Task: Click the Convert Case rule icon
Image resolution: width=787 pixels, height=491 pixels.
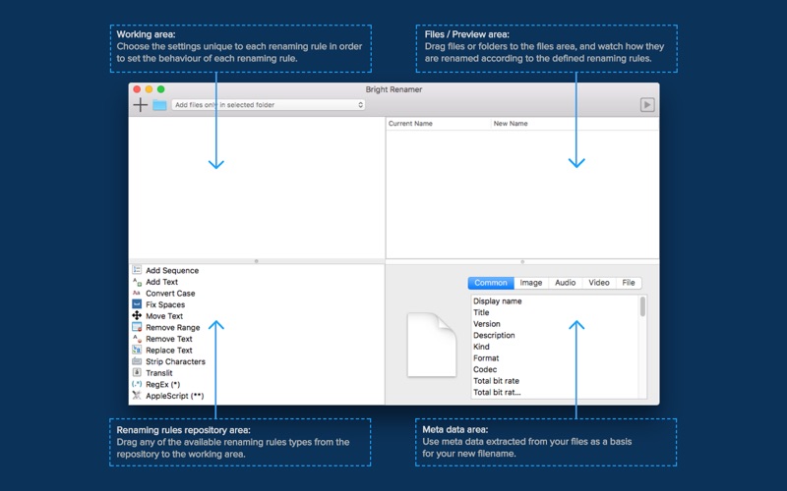Action: (137, 293)
